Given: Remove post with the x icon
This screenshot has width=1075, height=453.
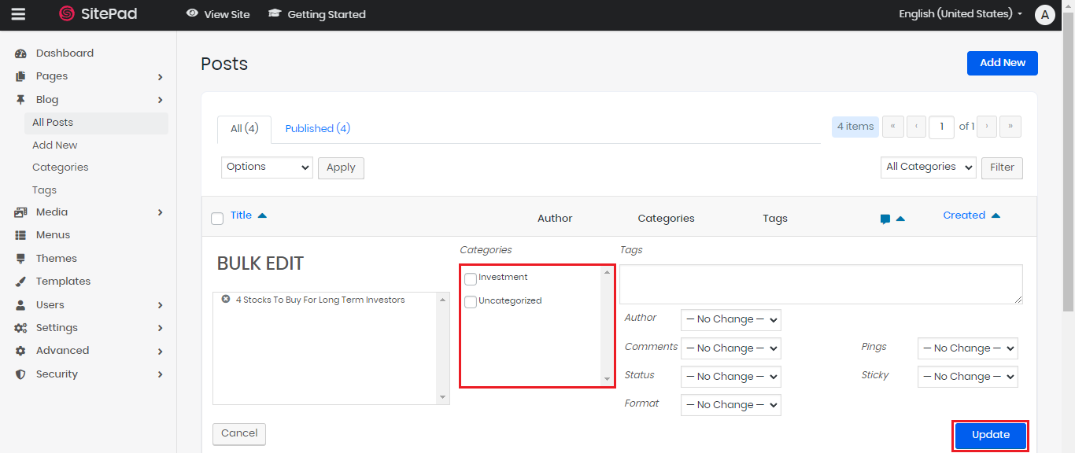Looking at the screenshot, I should click(x=226, y=300).
